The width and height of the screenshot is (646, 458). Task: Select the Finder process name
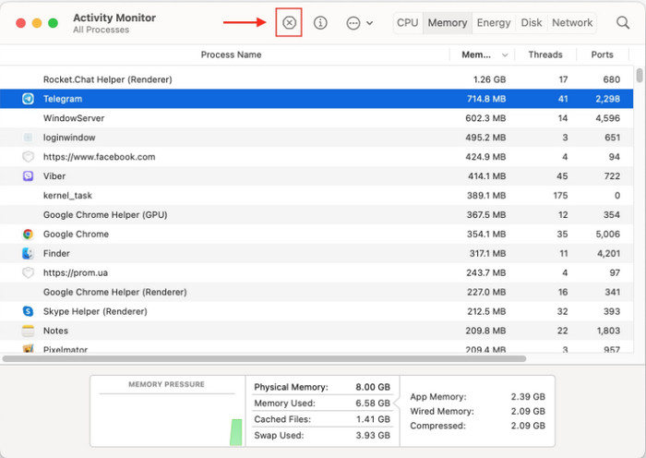click(56, 254)
